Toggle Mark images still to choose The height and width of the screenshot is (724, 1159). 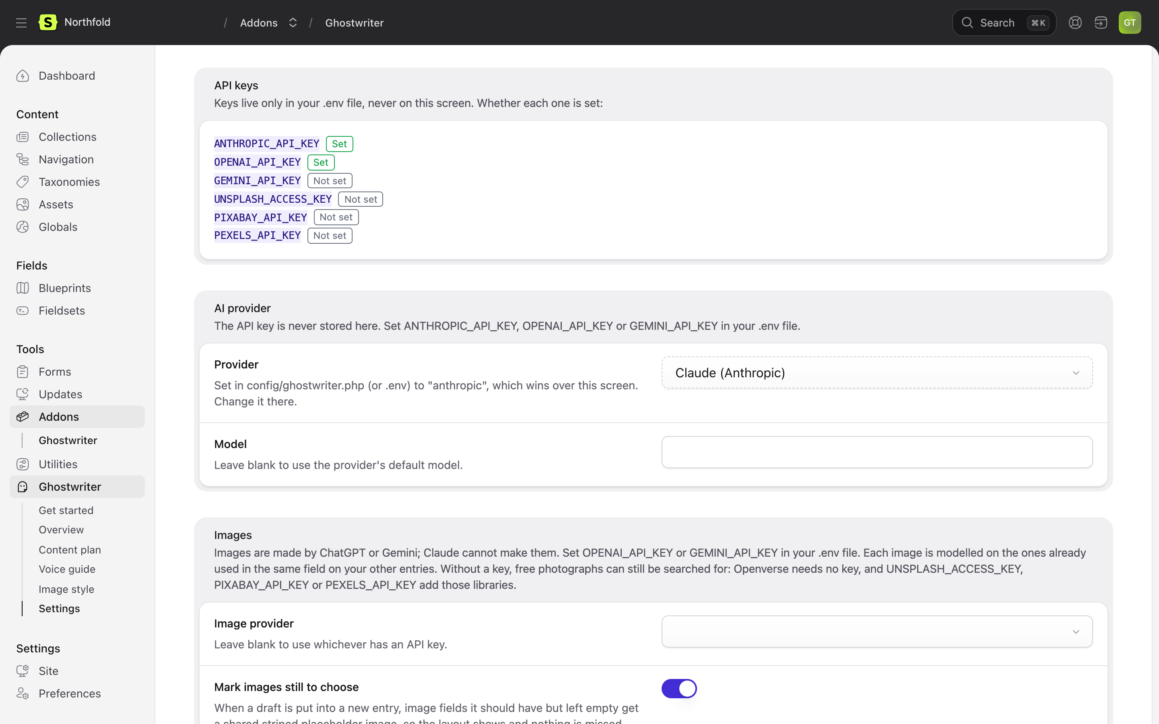[678, 688]
